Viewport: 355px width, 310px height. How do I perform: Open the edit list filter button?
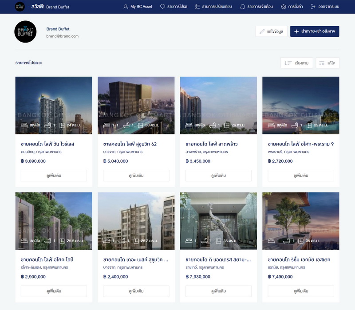pos(327,63)
